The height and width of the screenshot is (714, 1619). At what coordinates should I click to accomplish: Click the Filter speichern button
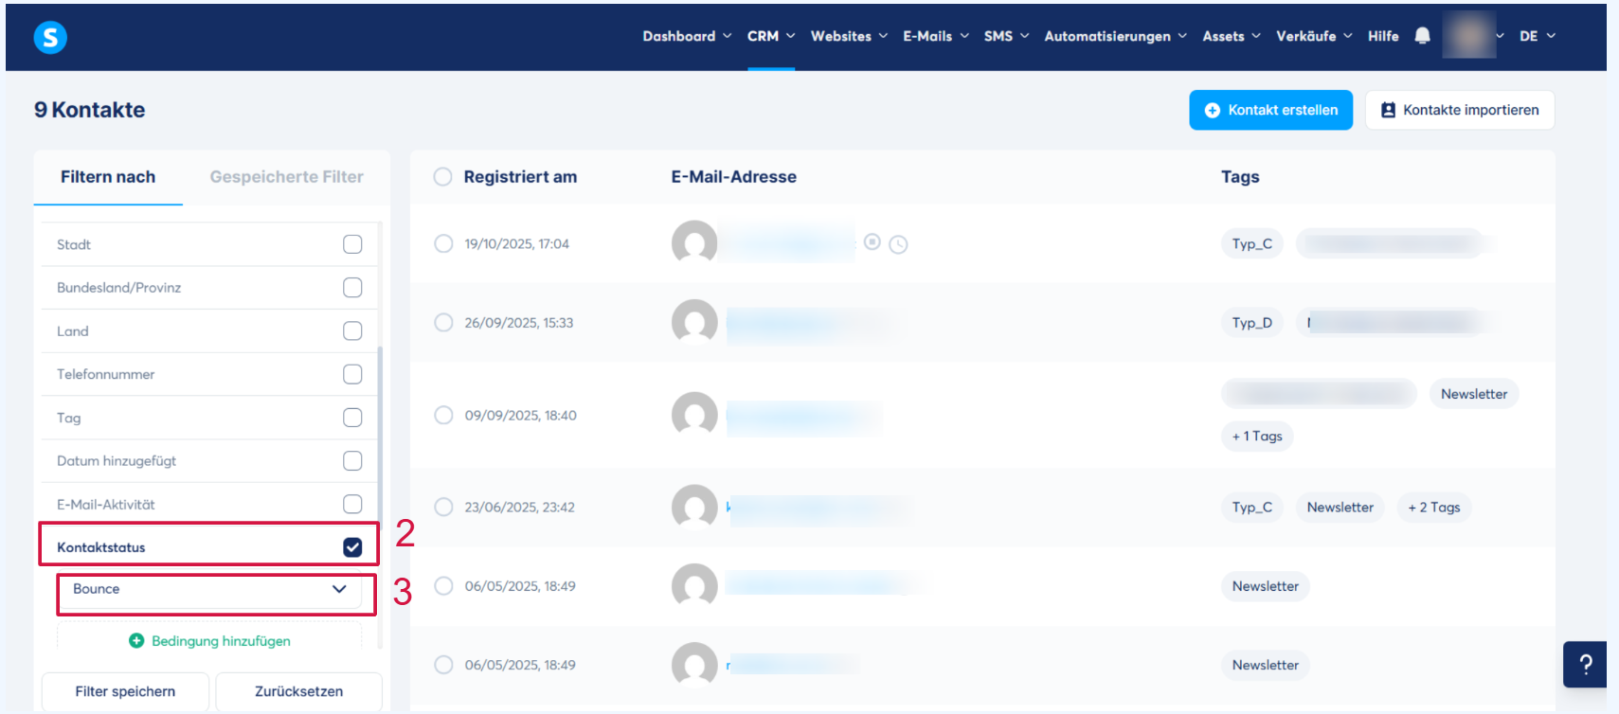(x=125, y=691)
